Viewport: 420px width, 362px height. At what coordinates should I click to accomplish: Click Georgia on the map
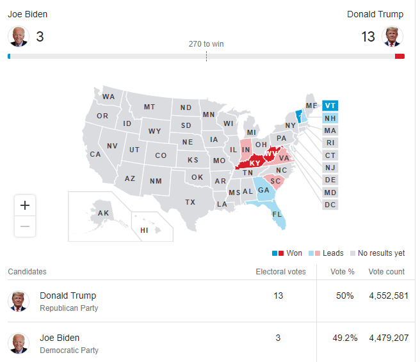coord(262,189)
